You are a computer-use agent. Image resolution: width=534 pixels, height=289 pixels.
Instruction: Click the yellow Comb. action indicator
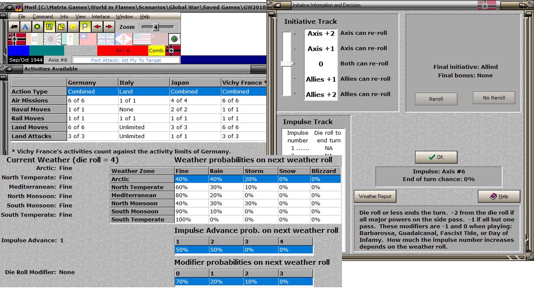[x=156, y=51]
